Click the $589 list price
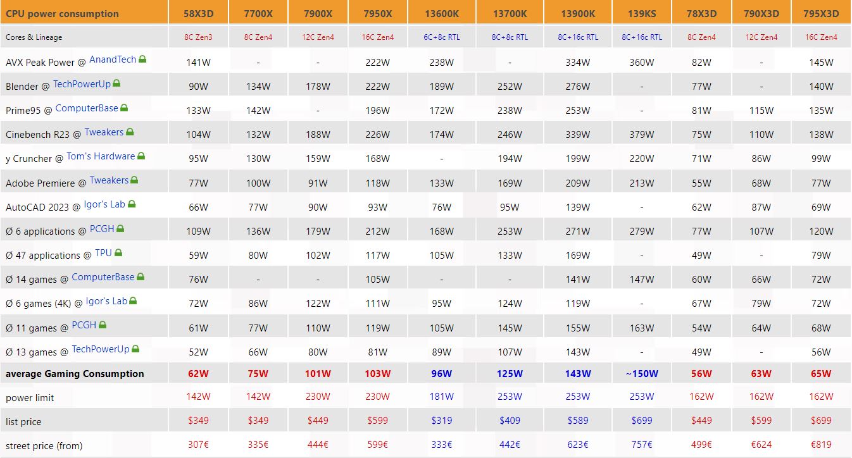Screen dimensions: 852x458 click(x=577, y=420)
